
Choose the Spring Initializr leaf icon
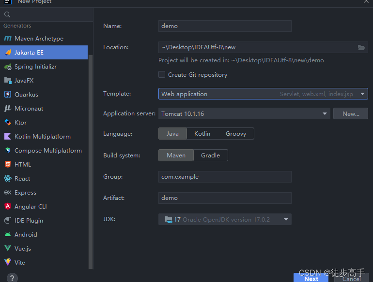point(8,67)
